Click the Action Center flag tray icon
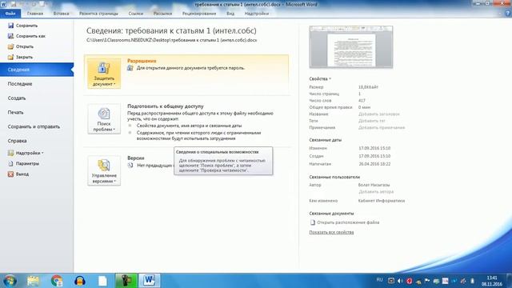Viewport: 512px width, 288px height. (x=427, y=281)
